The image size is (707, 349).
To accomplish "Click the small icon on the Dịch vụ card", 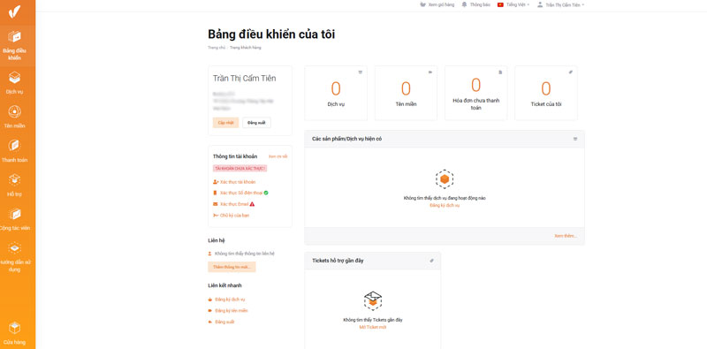I will point(361,72).
